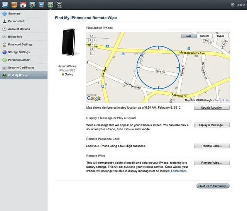Switch map to Hybrid view
The image size is (247, 211).
[220, 36]
